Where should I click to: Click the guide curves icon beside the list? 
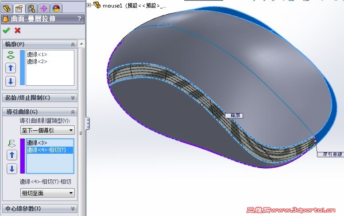pos(12,144)
